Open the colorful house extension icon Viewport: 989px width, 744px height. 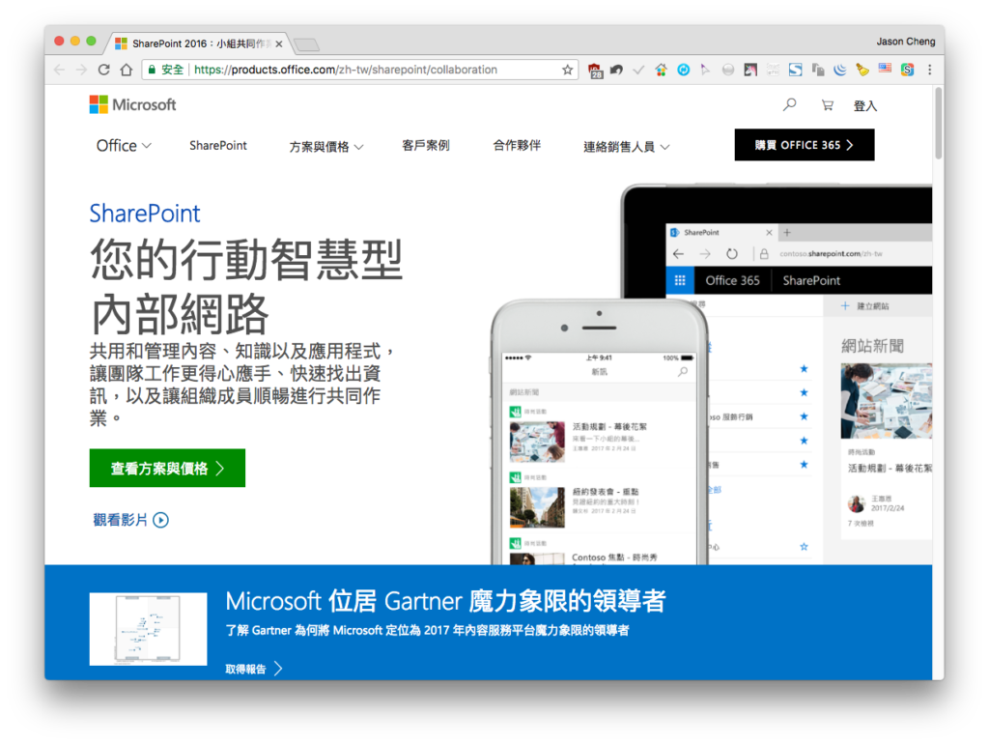(x=661, y=70)
